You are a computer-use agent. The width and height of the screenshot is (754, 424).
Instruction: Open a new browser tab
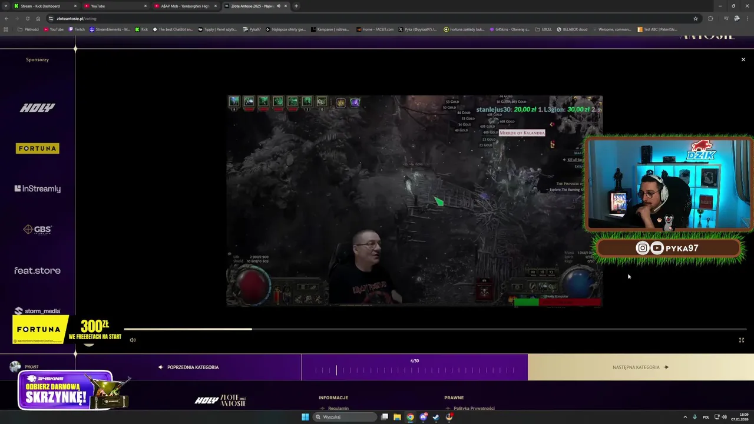(x=296, y=6)
